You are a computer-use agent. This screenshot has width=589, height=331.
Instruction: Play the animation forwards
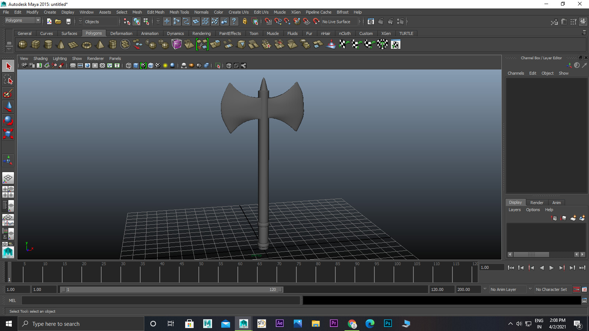pos(551,268)
